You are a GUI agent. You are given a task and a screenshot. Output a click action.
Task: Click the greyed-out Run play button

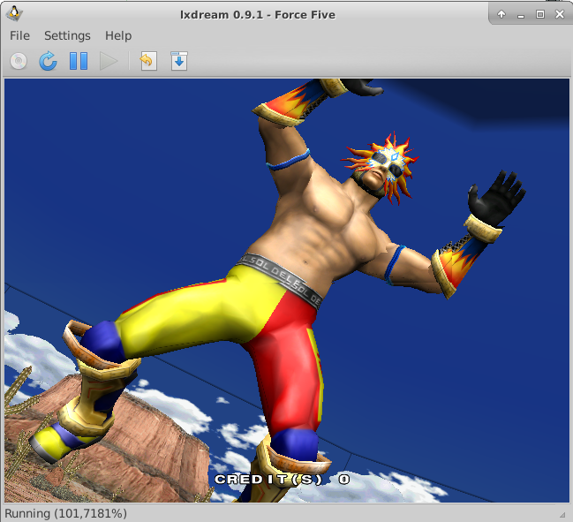point(109,61)
